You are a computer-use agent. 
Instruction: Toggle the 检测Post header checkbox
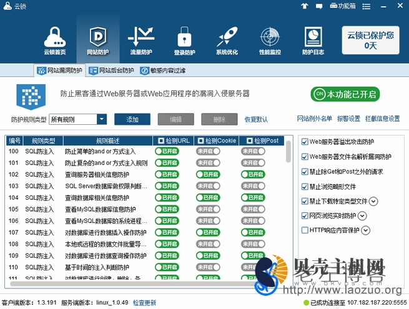pos(250,141)
